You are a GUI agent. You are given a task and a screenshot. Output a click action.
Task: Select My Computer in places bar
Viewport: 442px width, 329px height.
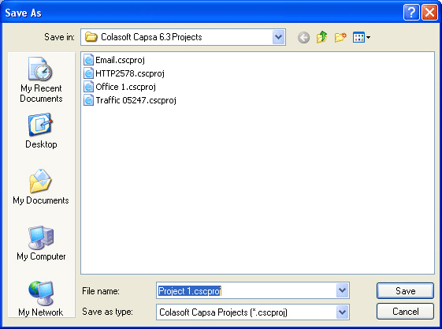[x=41, y=243]
